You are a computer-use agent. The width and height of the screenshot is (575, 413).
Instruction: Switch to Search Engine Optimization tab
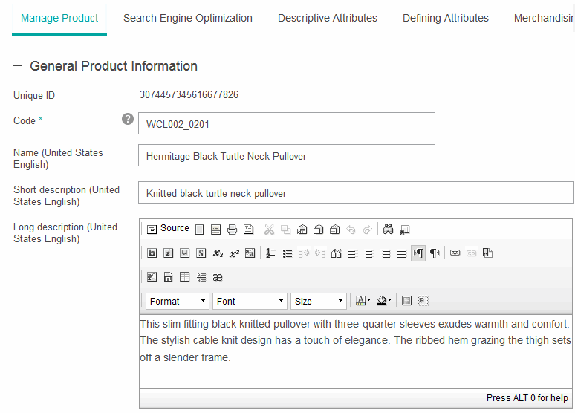[x=188, y=18]
